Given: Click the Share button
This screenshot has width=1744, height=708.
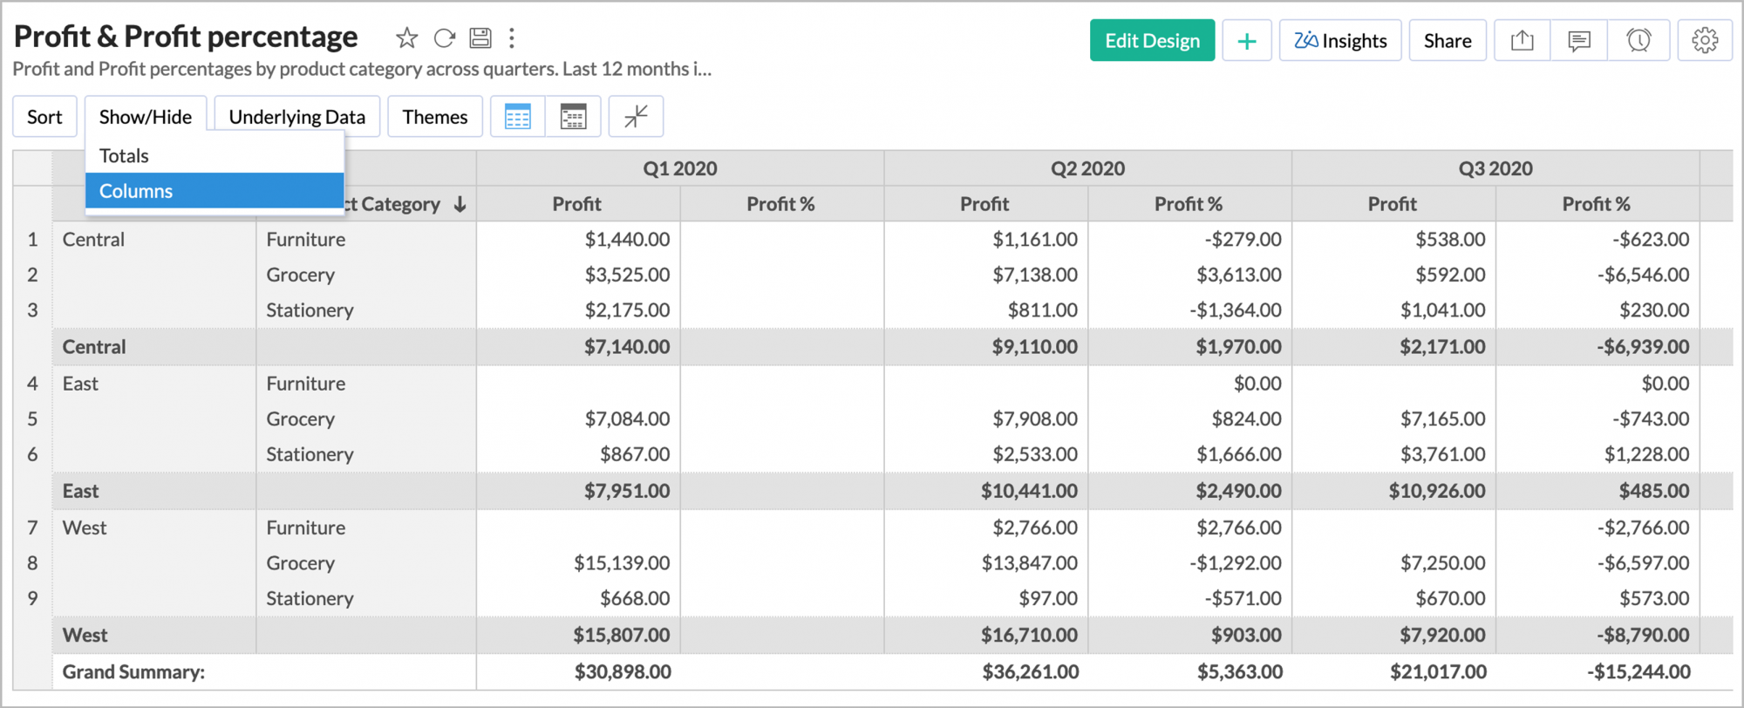Looking at the screenshot, I should pyautogui.click(x=1448, y=41).
